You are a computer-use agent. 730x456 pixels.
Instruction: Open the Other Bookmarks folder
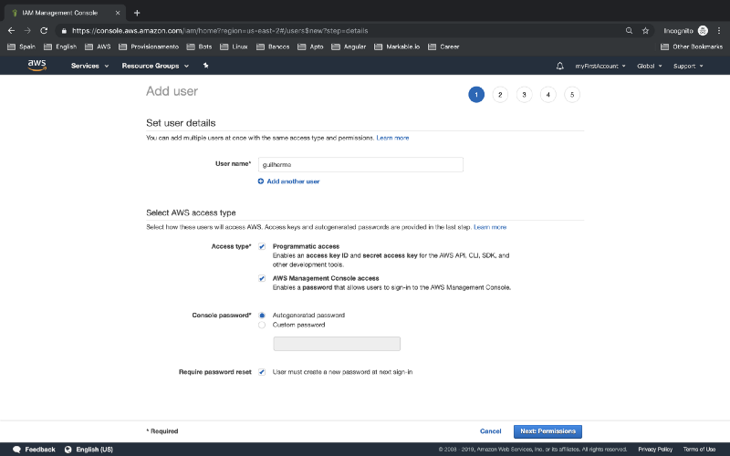coord(692,47)
